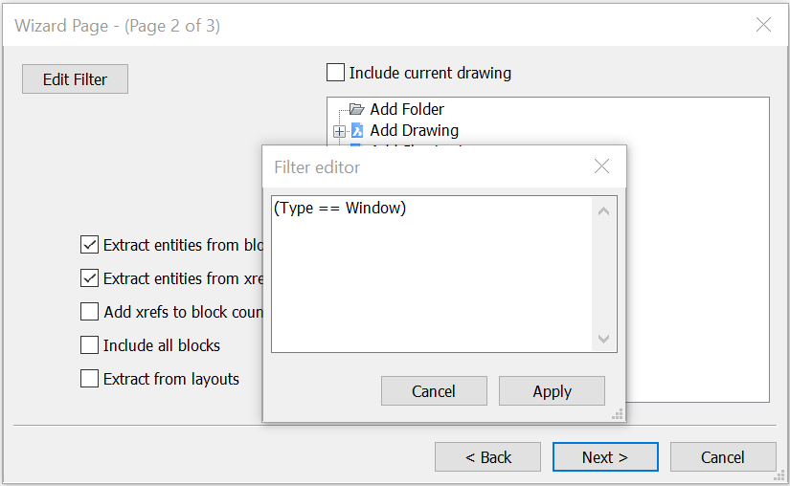790x486 pixels.
Task: Click inside the filter expression text area
Action: pyautogui.click(x=432, y=275)
